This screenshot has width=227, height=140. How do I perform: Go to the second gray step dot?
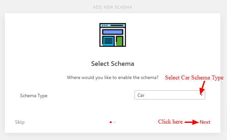click(x=115, y=122)
